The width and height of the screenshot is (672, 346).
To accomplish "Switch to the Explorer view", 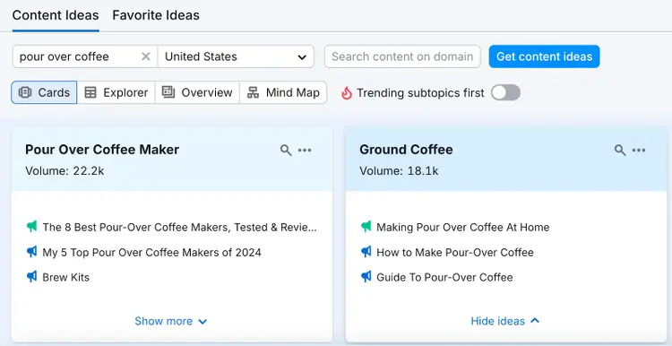I will pos(116,92).
